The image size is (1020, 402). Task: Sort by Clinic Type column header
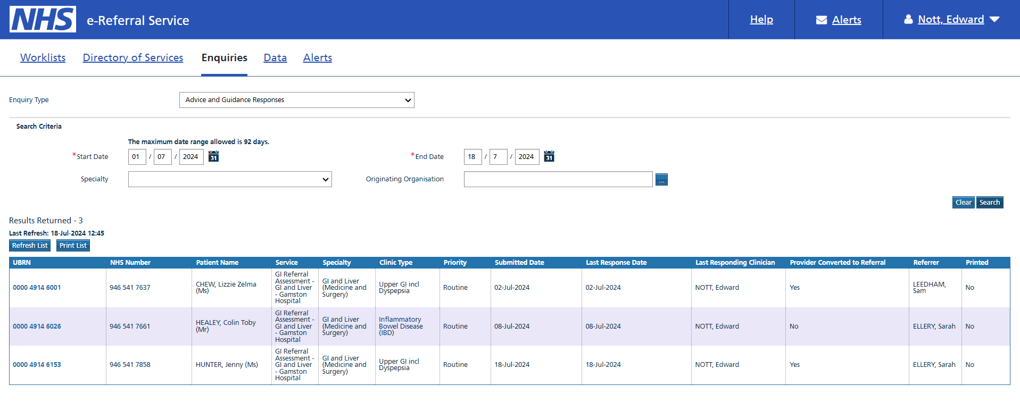396,263
